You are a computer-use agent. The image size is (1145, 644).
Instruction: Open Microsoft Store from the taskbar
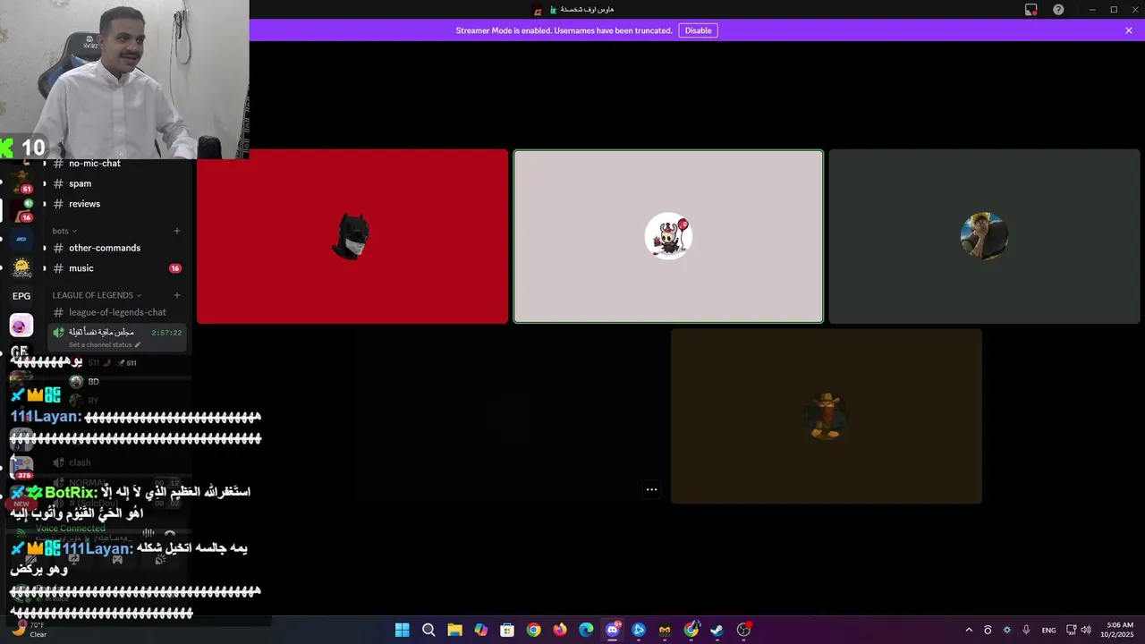click(507, 630)
